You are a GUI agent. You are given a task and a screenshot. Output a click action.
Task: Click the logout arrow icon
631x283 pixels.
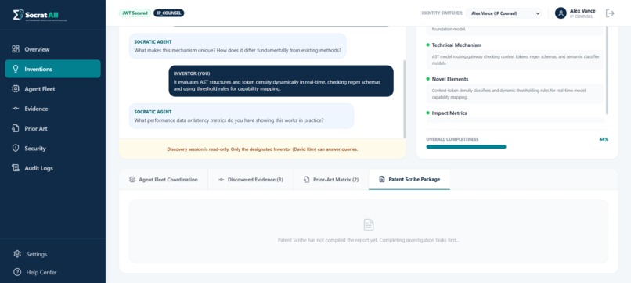610,13
